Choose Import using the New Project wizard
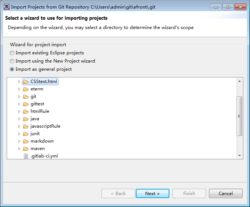Viewport: 250px width, 207px height. (x=12, y=61)
